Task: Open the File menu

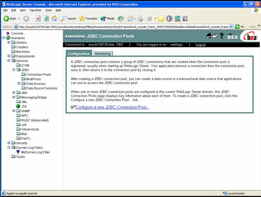Action: coord(5,10)
